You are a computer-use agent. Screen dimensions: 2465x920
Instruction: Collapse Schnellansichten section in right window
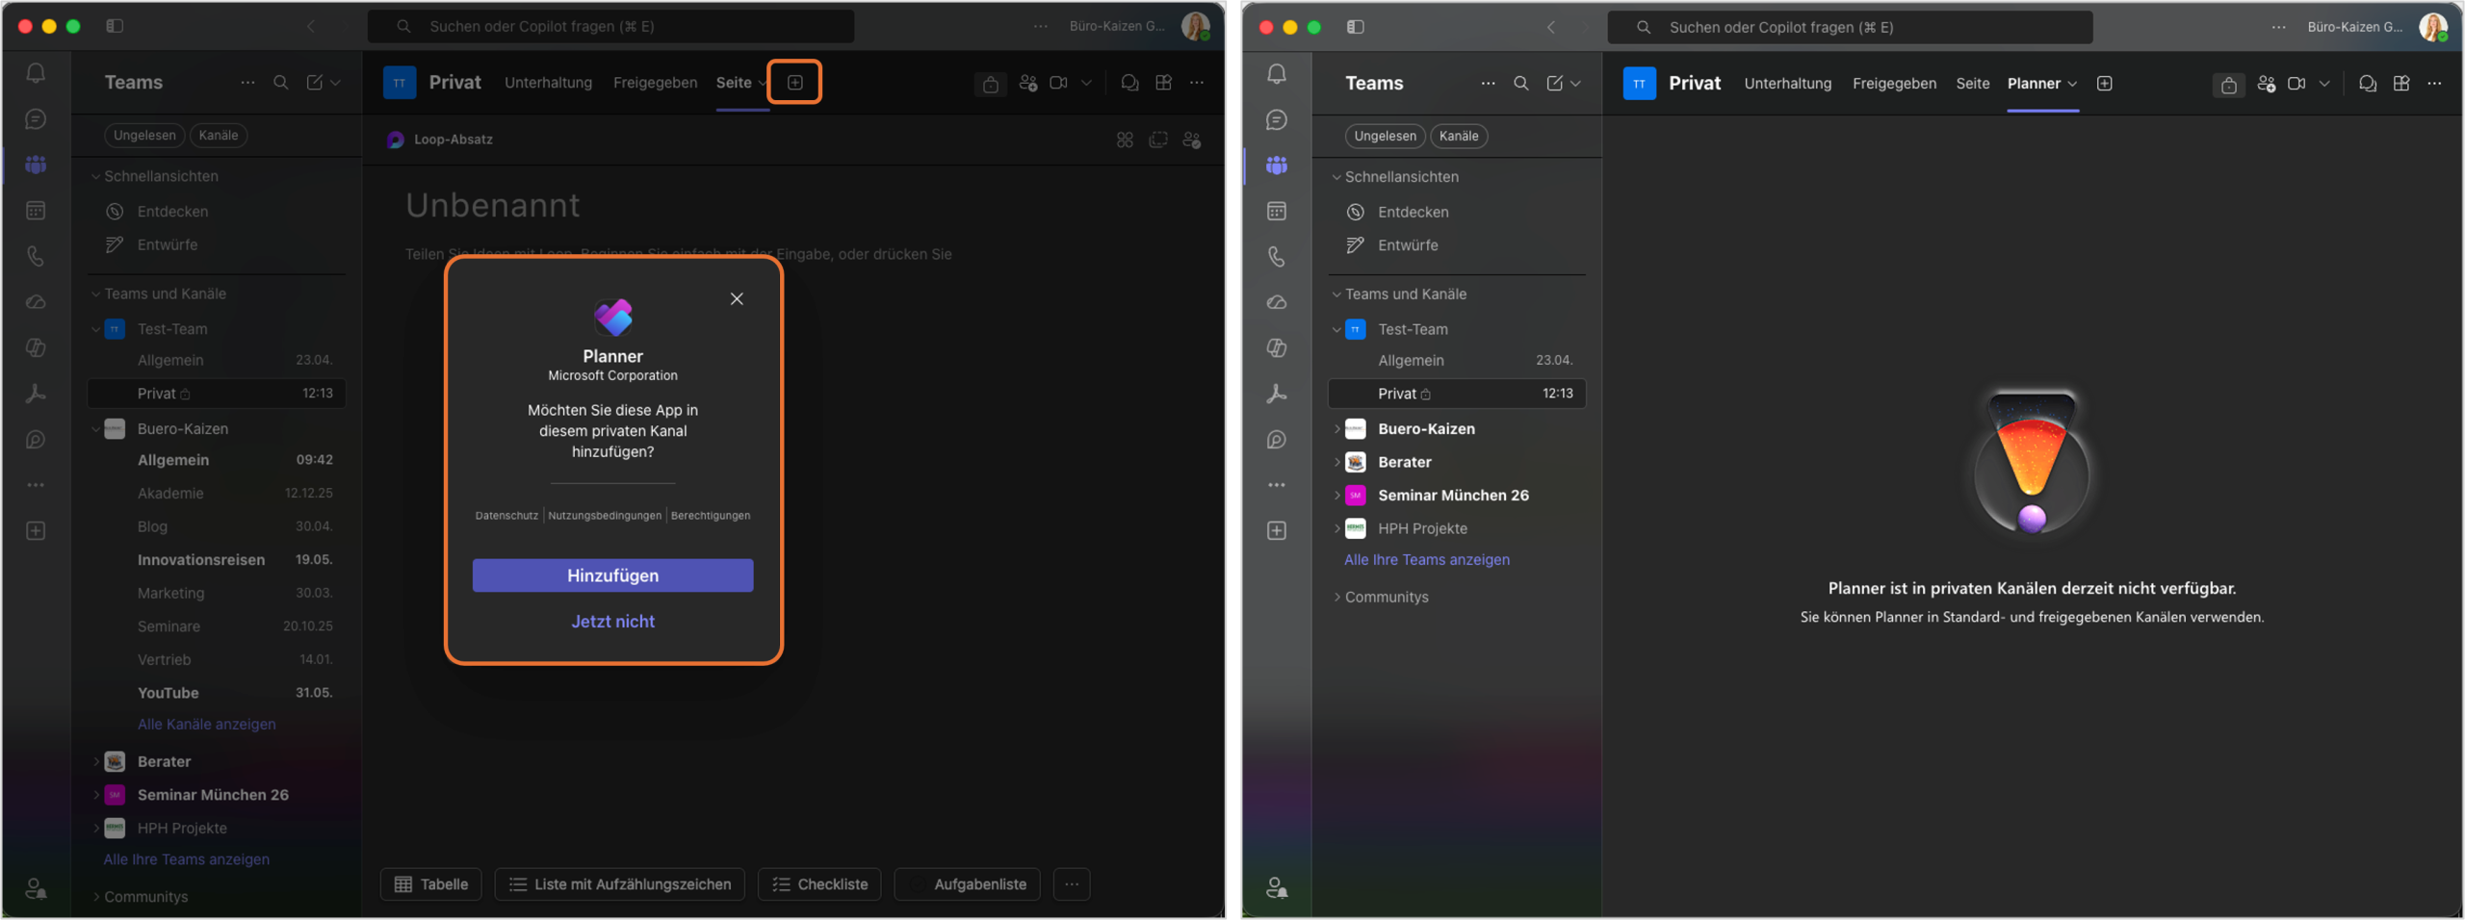tap(1336, 177)
